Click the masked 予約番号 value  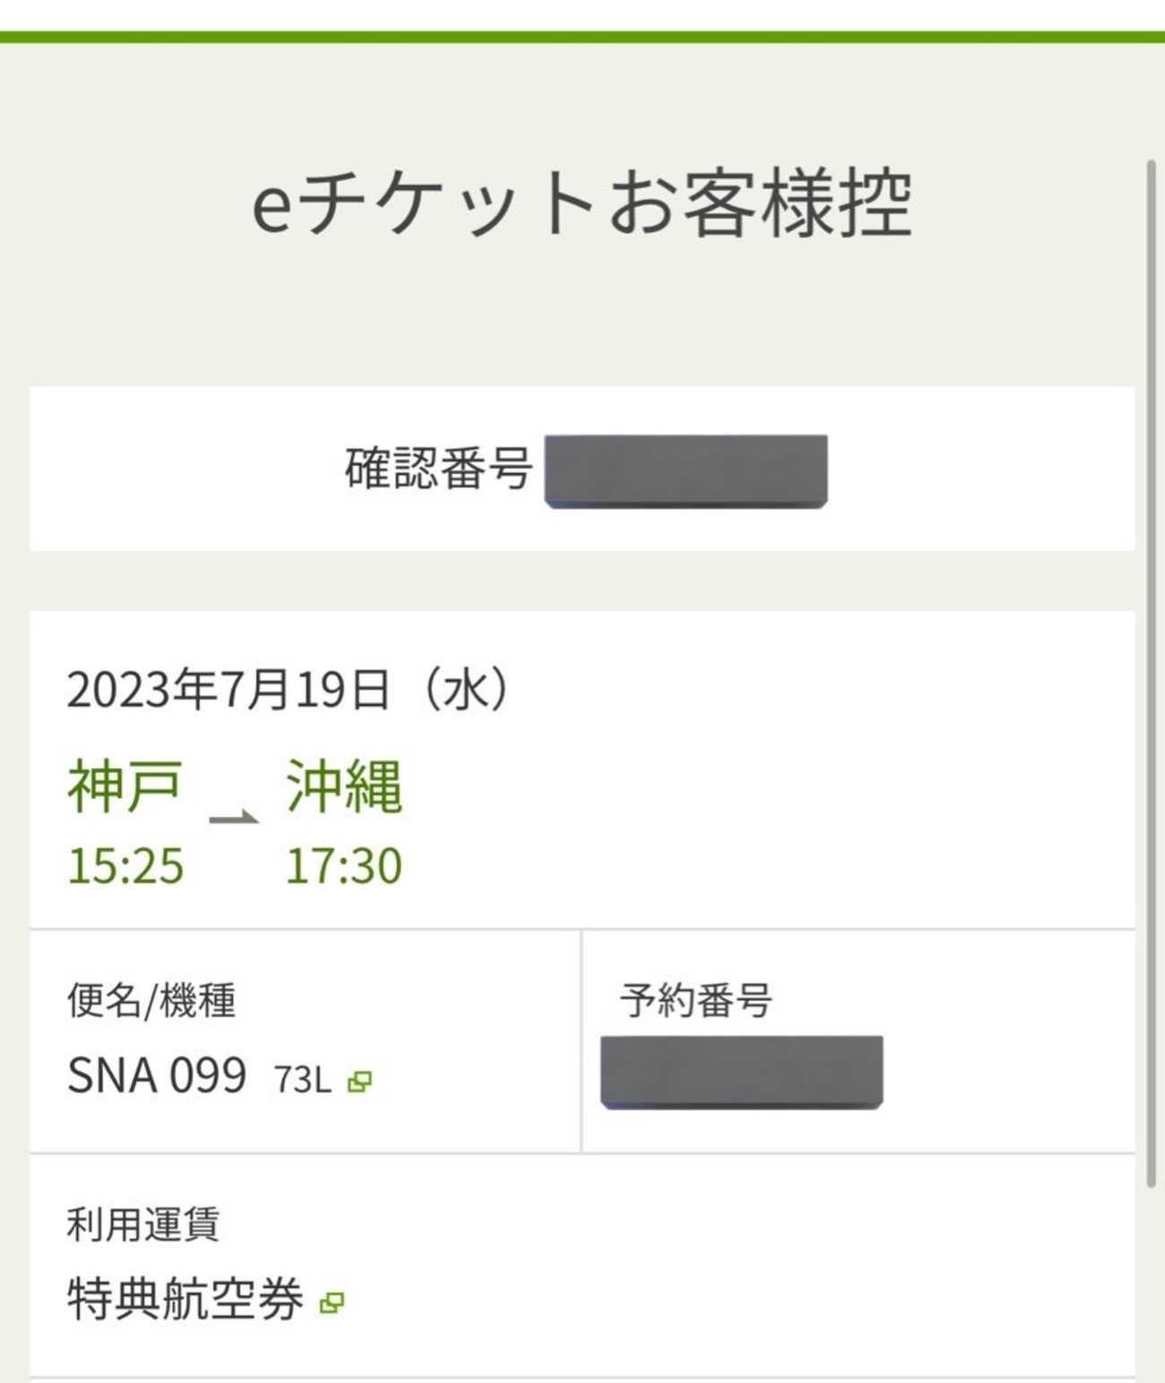(742, 1073)
